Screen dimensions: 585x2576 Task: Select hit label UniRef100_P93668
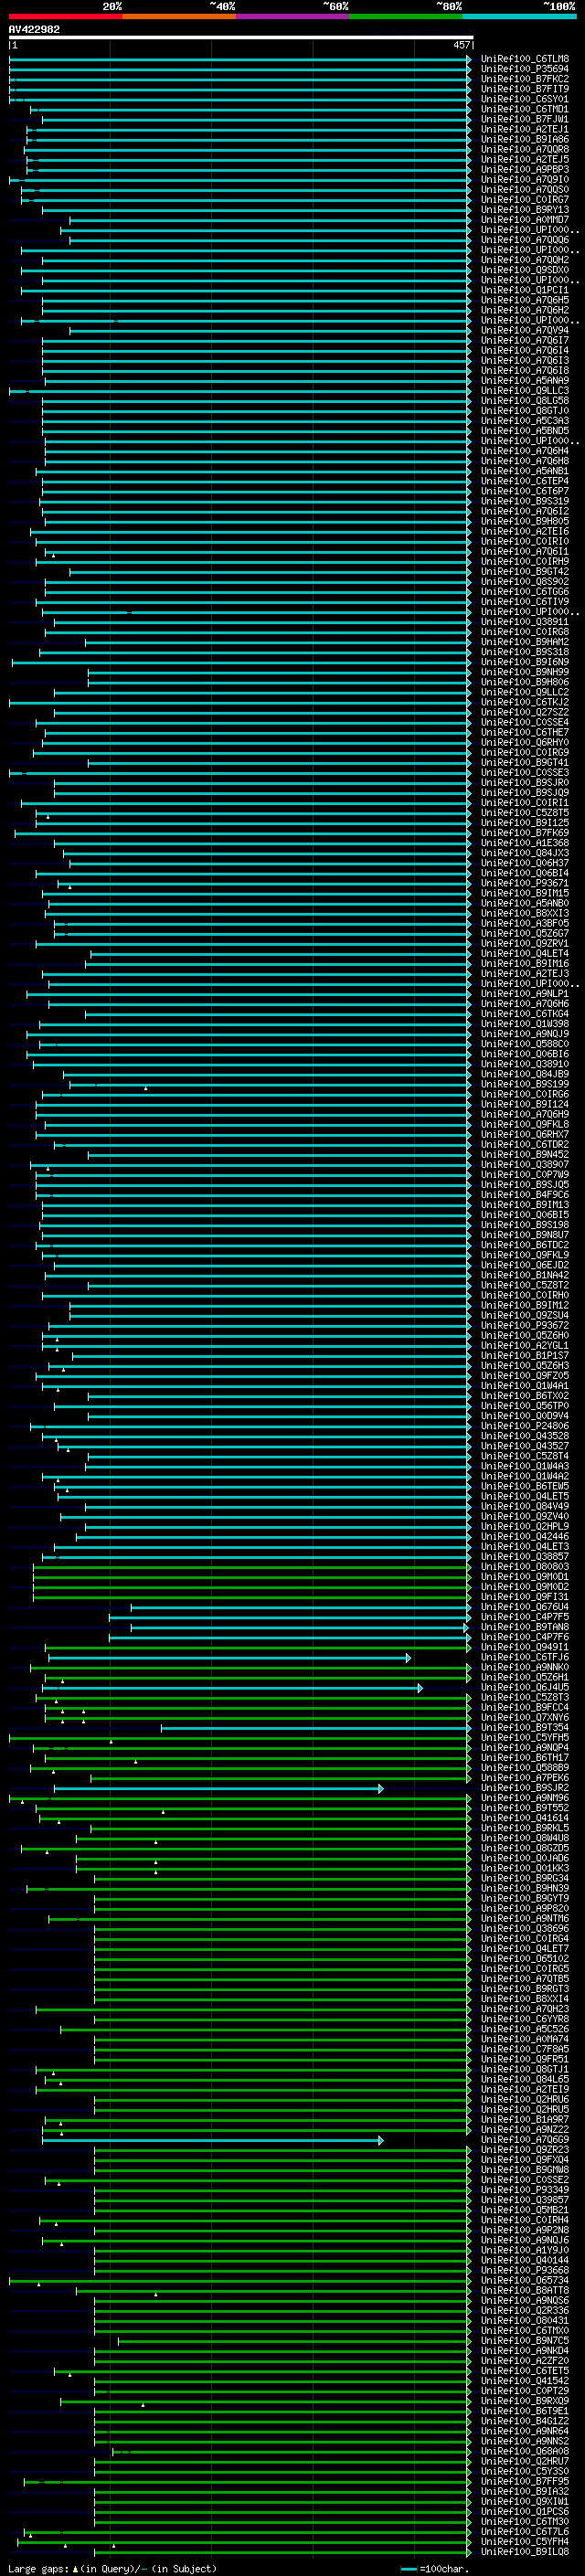(x=524, y=2270)
